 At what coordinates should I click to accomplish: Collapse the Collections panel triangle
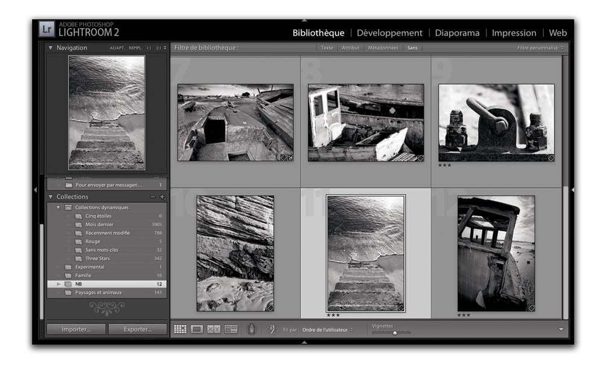(51, 197)
